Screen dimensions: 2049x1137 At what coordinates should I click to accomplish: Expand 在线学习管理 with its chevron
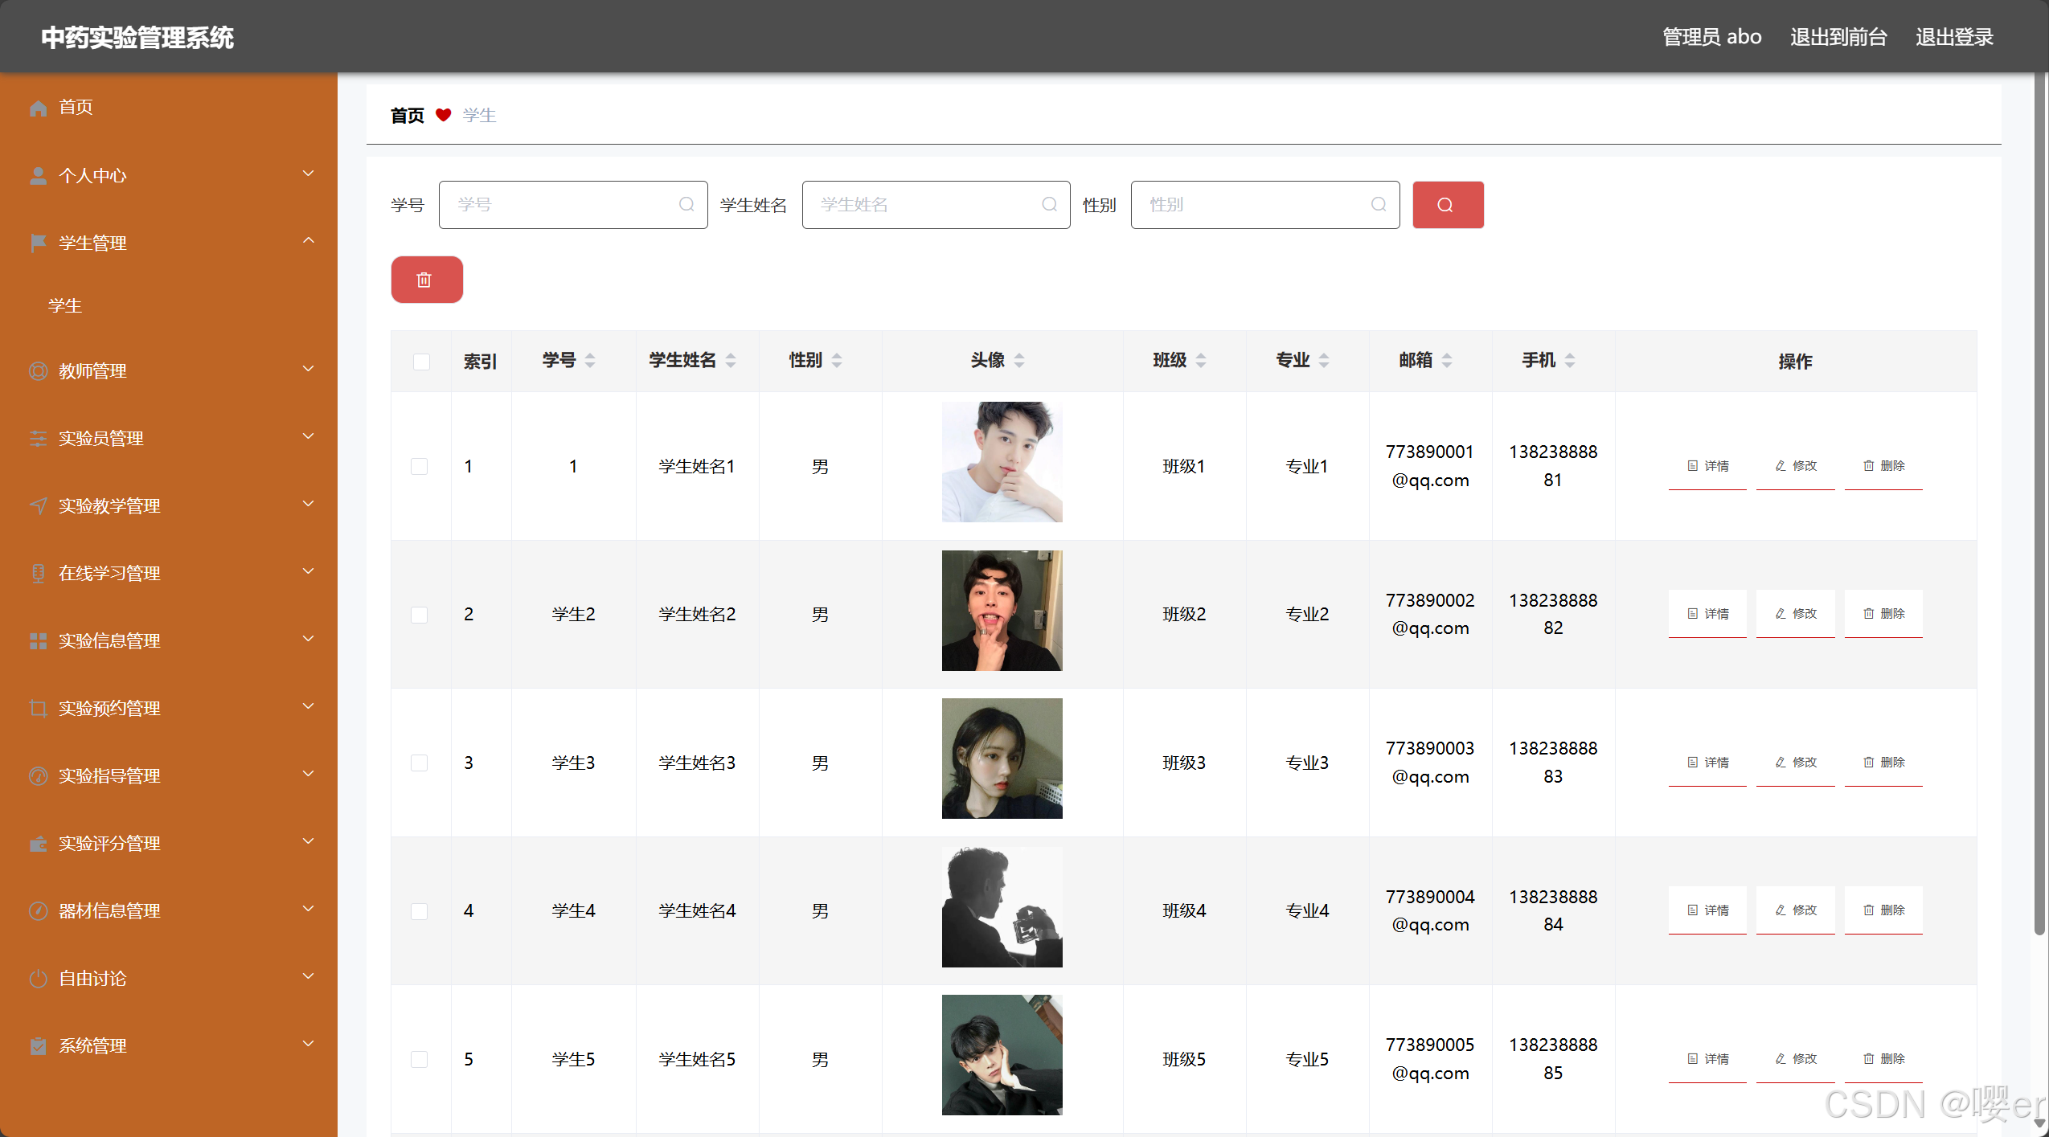click(308, 571)
